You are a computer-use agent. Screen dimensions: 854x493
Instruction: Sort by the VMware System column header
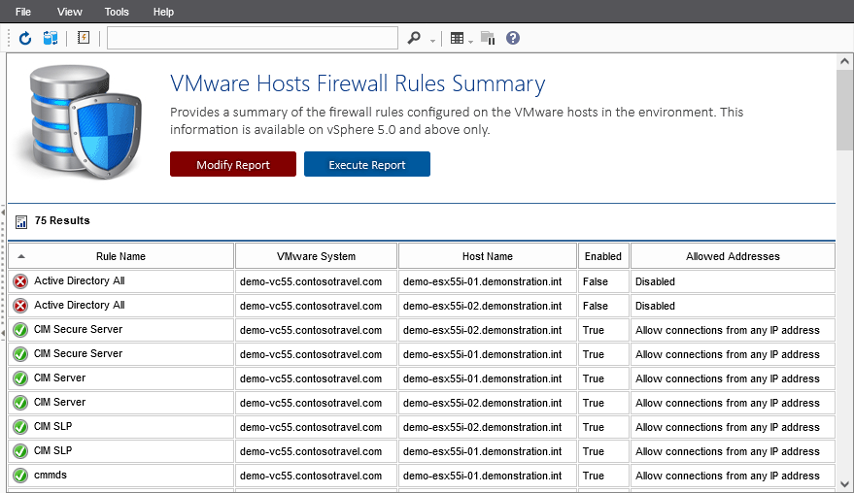click(316, 256)
